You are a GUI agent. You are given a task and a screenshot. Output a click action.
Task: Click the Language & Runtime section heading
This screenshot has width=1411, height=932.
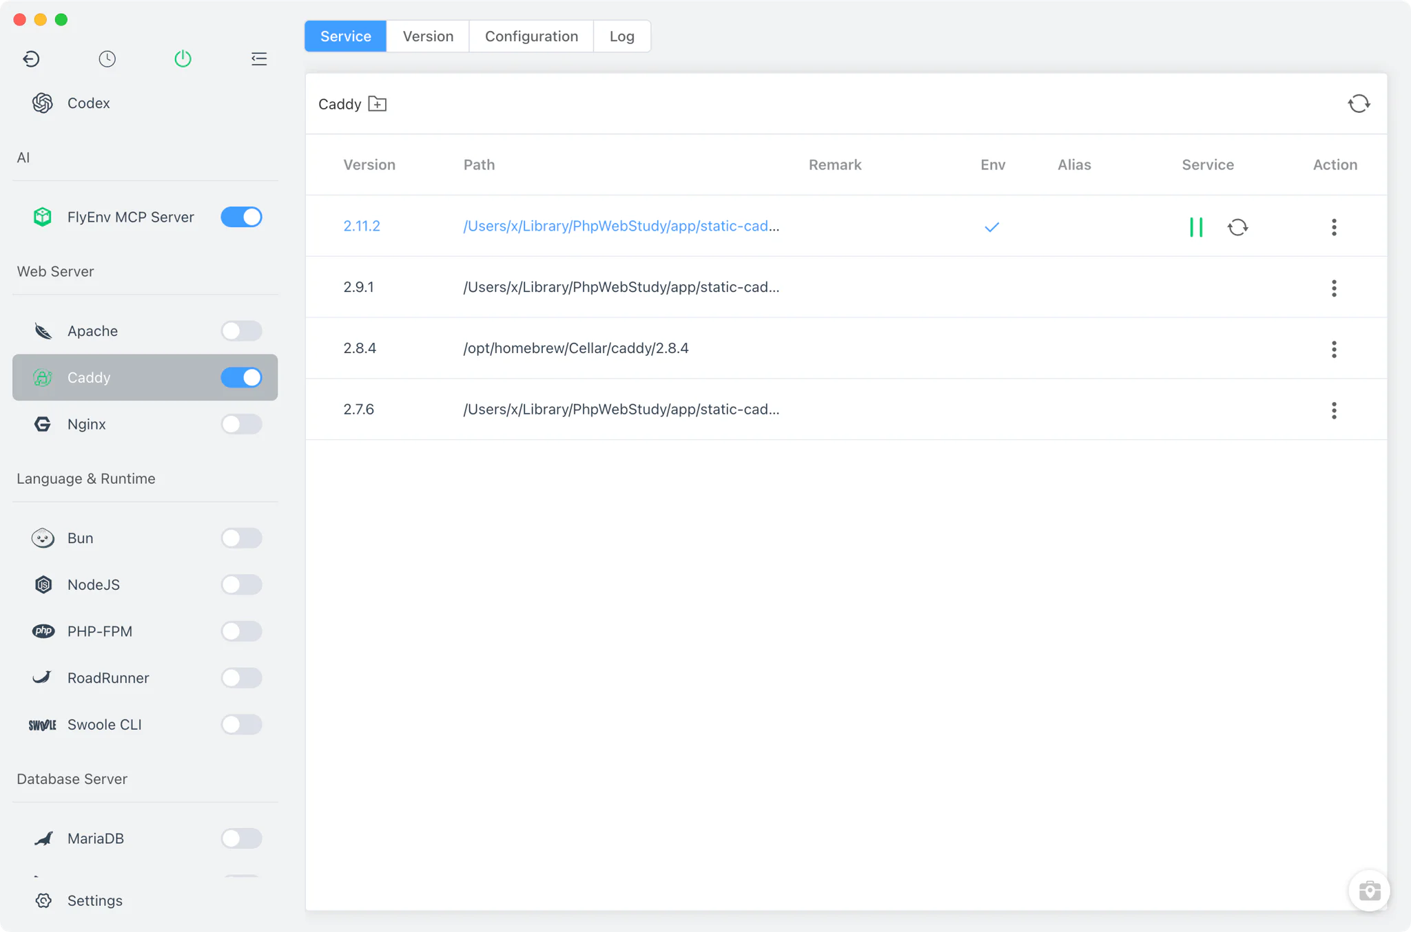tap(86, 479)
